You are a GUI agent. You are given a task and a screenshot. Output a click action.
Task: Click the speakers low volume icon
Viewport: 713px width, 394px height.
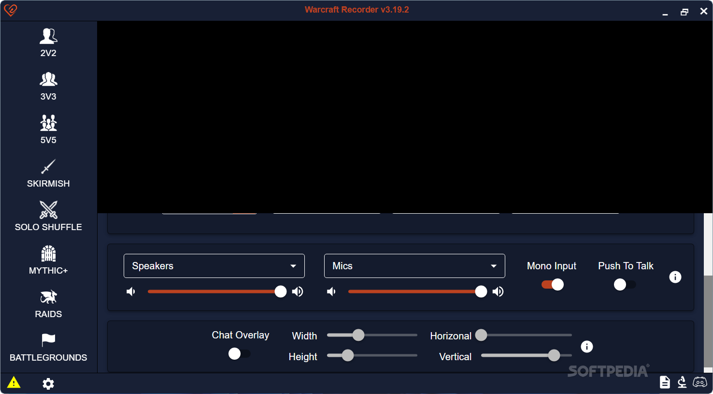pyautogui.click(x=131, y=292)
